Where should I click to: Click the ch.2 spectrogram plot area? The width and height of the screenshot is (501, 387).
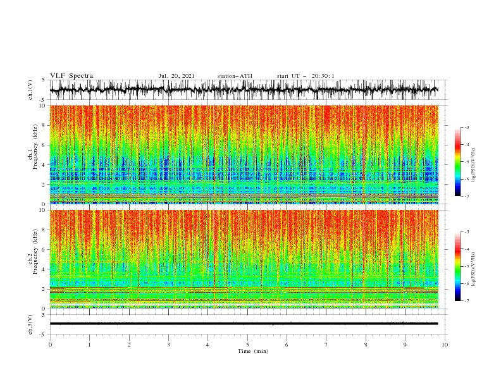(x=244, y=259)
